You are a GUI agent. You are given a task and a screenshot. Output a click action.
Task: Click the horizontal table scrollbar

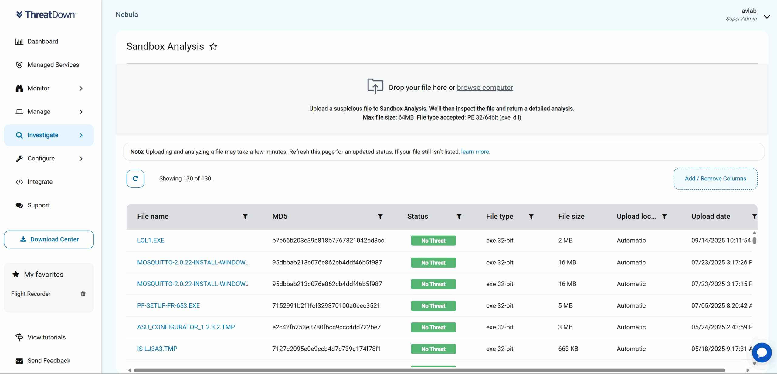(429, 370)
